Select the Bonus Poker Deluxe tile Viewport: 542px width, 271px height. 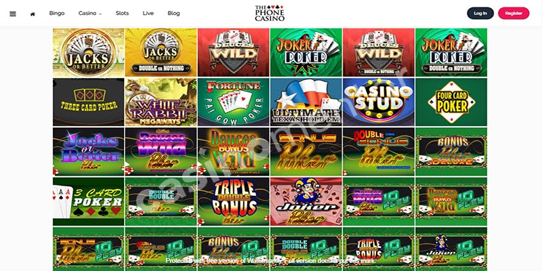[x=451, y=152]
